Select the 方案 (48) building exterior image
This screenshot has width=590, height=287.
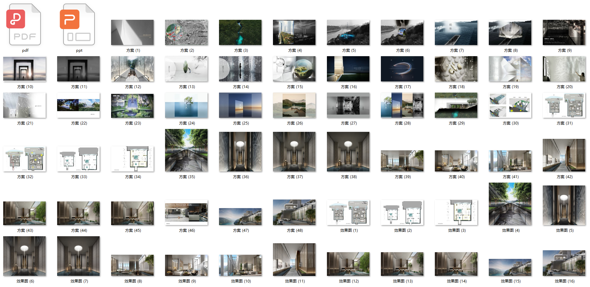point(294,212)
